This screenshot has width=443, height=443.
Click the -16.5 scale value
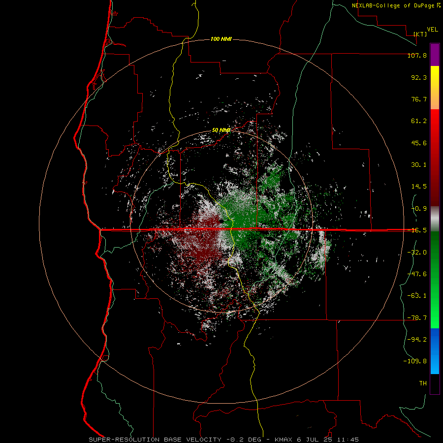pyautogui.click(x=417, y=230)
